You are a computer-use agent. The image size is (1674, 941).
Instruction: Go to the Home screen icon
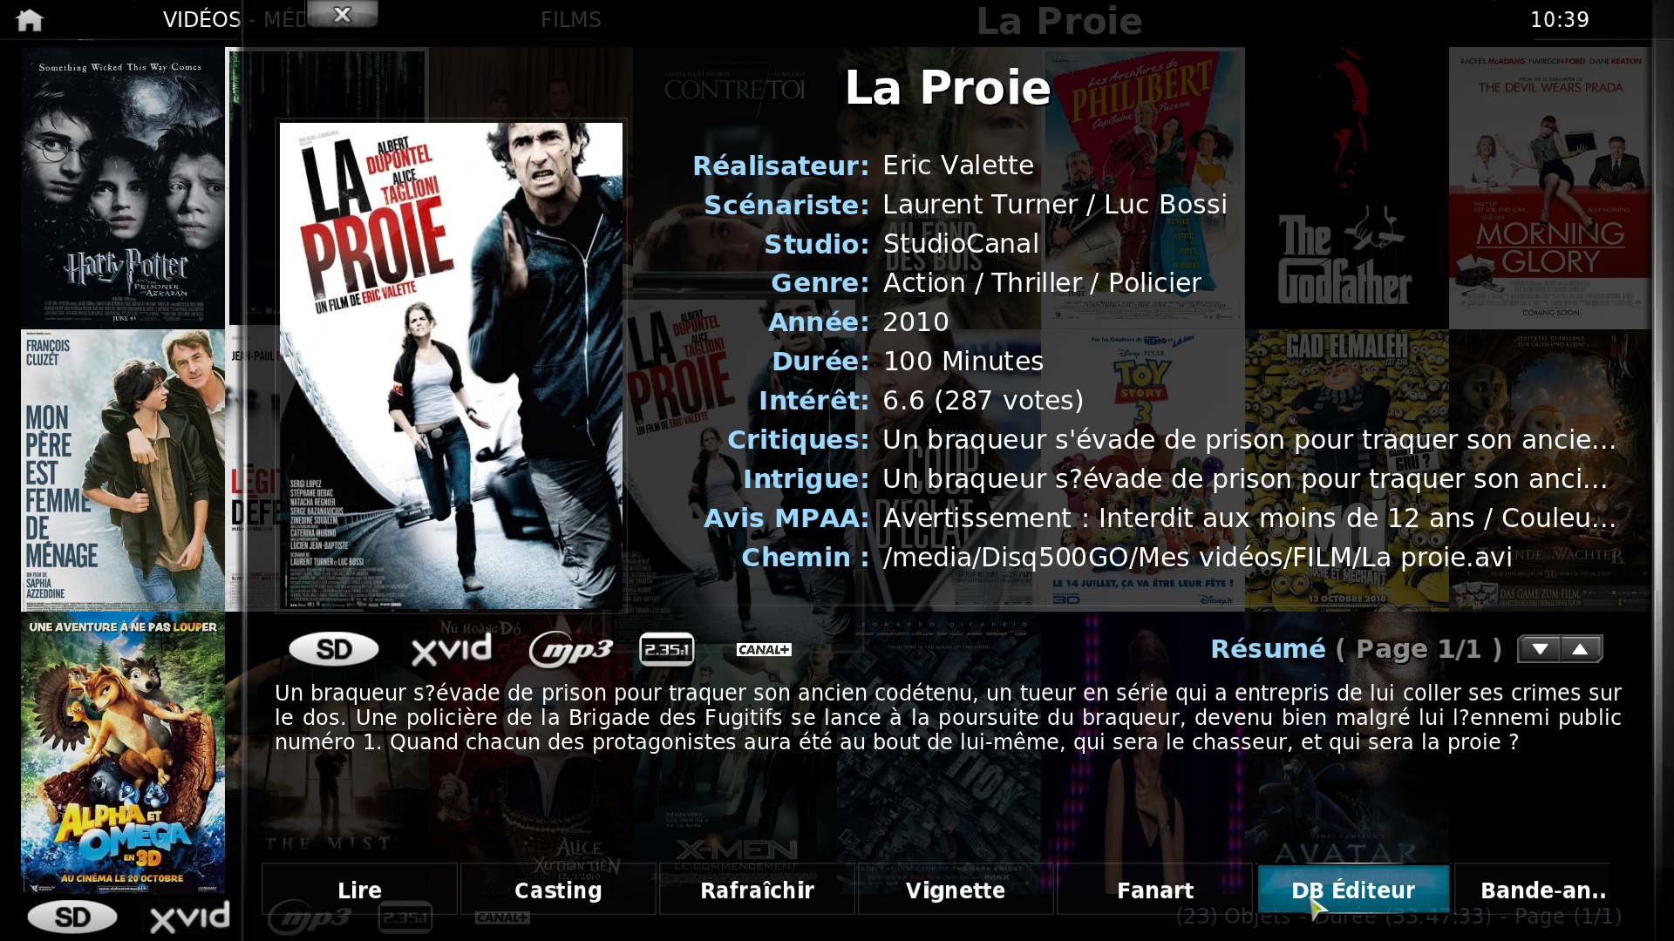[x=30, y=19]
